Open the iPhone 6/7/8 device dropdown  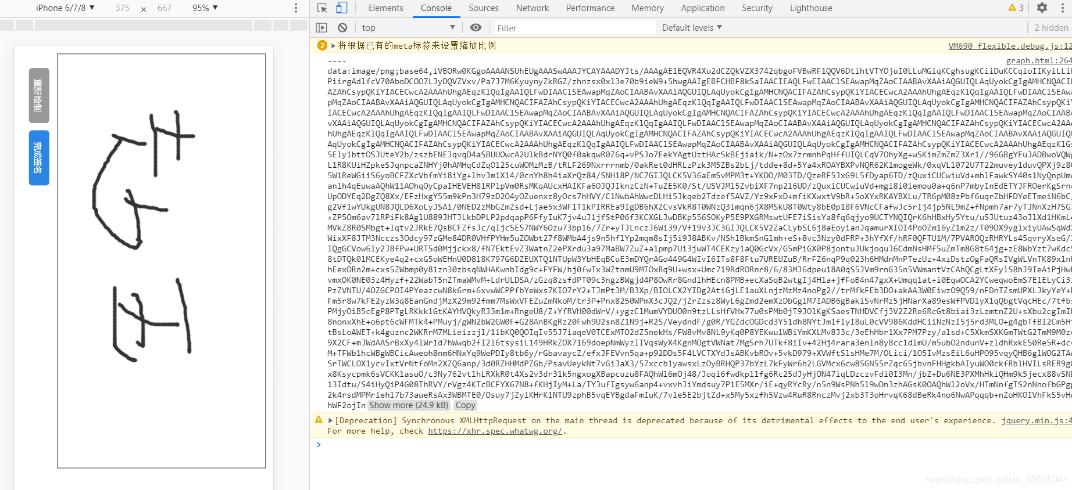pyautogui.click(x=65, y=8)
